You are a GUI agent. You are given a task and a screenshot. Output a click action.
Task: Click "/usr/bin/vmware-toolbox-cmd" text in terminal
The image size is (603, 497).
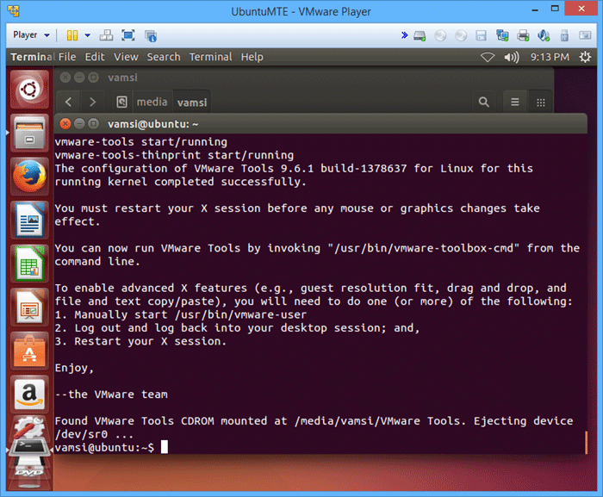(x=424, y=248)
